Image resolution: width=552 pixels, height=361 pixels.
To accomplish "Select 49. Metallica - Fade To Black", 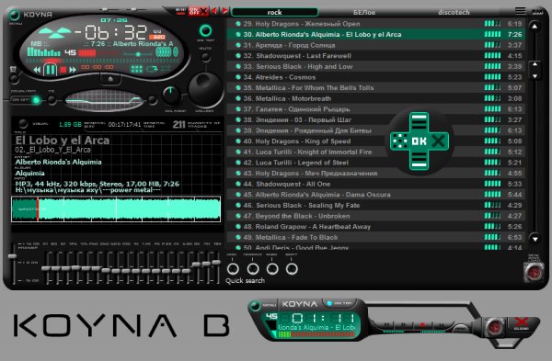I will coord(375,238).
